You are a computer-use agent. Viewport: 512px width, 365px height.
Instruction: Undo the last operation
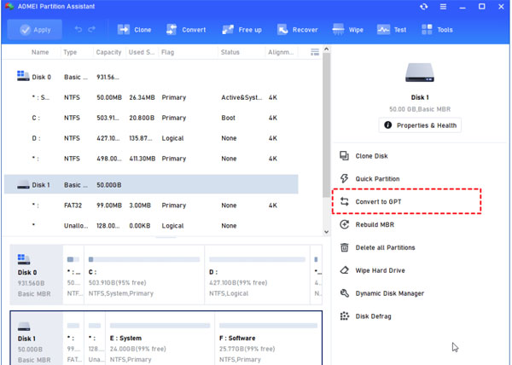[x=78, y=29]
